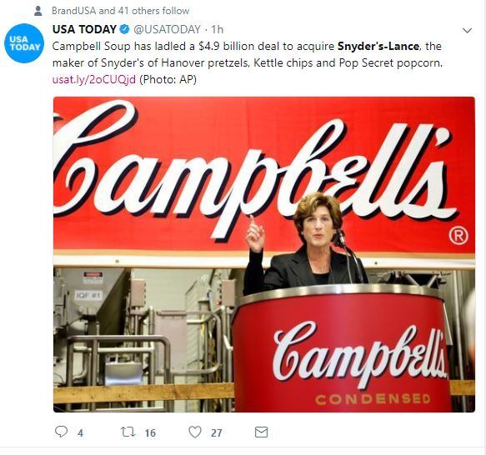This screenshot has height=455, width=486.
Task: Open the tweet options chevron menu
Action: pos(467,30)
